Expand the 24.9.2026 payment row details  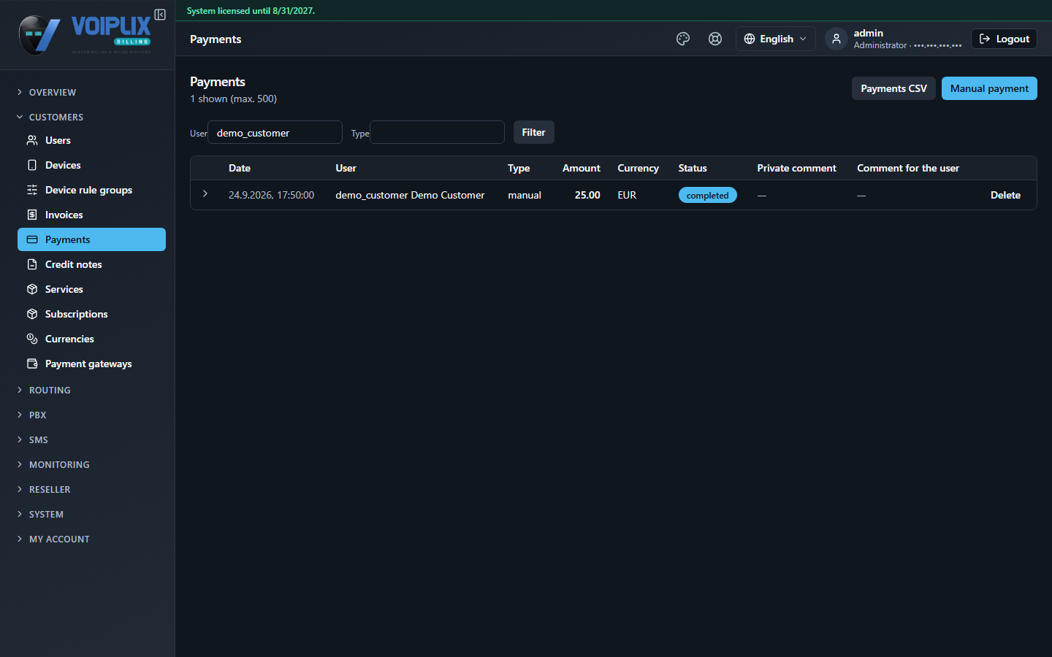coord(205,194)
